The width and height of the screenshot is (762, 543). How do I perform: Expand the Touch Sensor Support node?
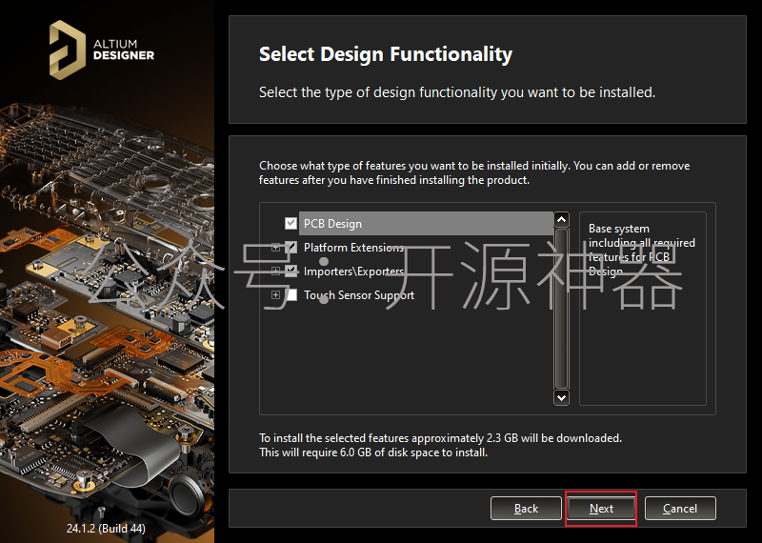(275, 295)
